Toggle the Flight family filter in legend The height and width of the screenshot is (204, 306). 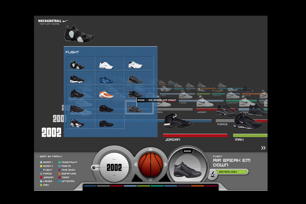(x=46, y=170)
